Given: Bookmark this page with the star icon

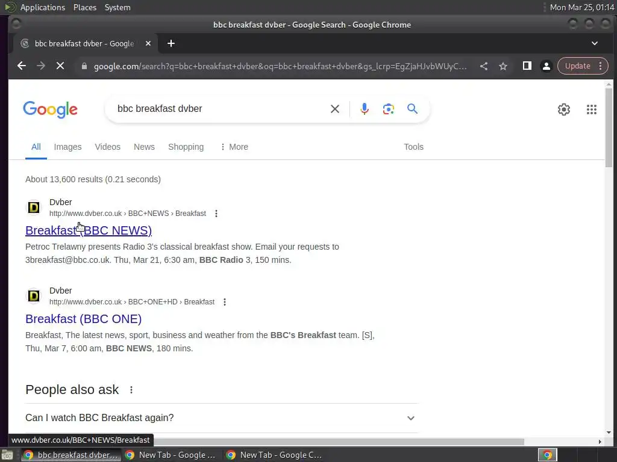Looking at the screenshot, I should 503,66.
